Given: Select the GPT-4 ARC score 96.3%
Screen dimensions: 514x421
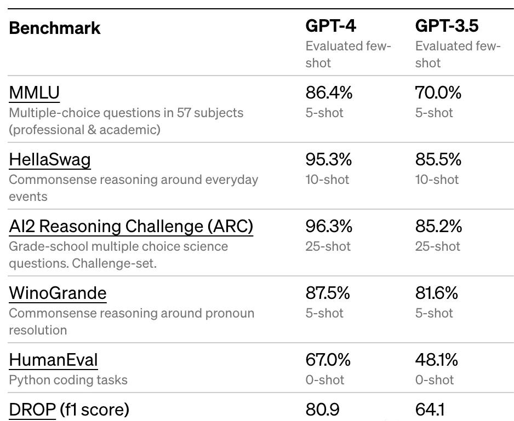Looking at the screenshot, I should 329,227.
